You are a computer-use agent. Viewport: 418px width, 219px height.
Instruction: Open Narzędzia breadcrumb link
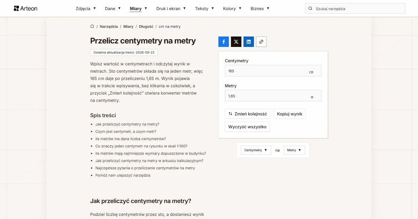(x=109, y=26)
